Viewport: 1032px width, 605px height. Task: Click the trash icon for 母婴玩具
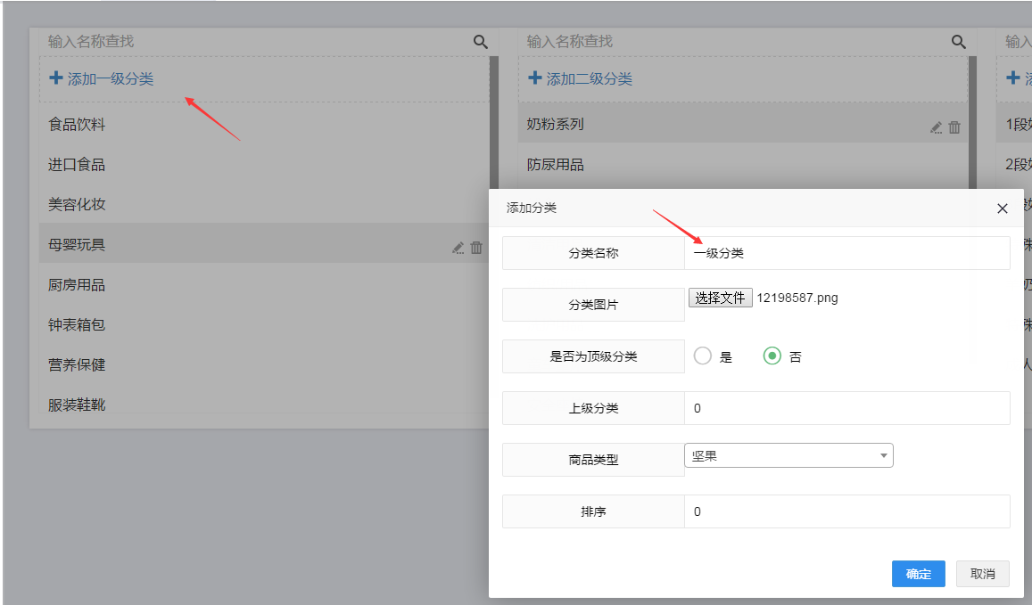pos(476,248)
